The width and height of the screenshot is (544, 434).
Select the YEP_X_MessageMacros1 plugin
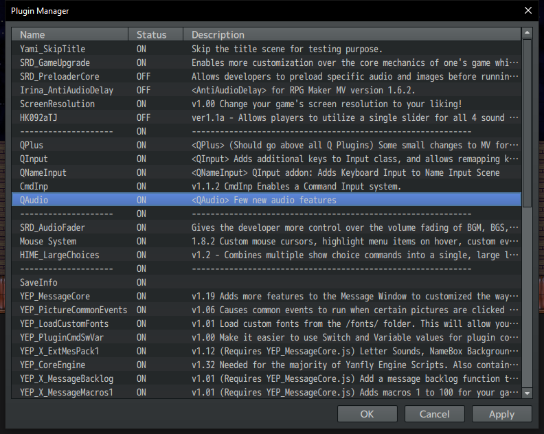point(266,392)
